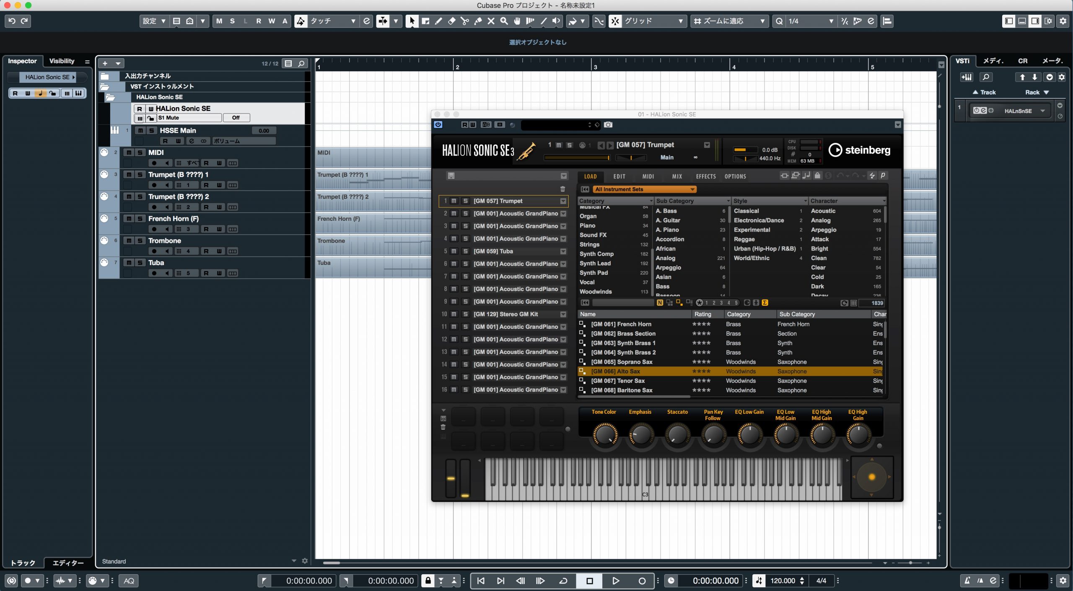Select the Zoom magnifier tool
1073x591 pixels.
click(504, 21)
